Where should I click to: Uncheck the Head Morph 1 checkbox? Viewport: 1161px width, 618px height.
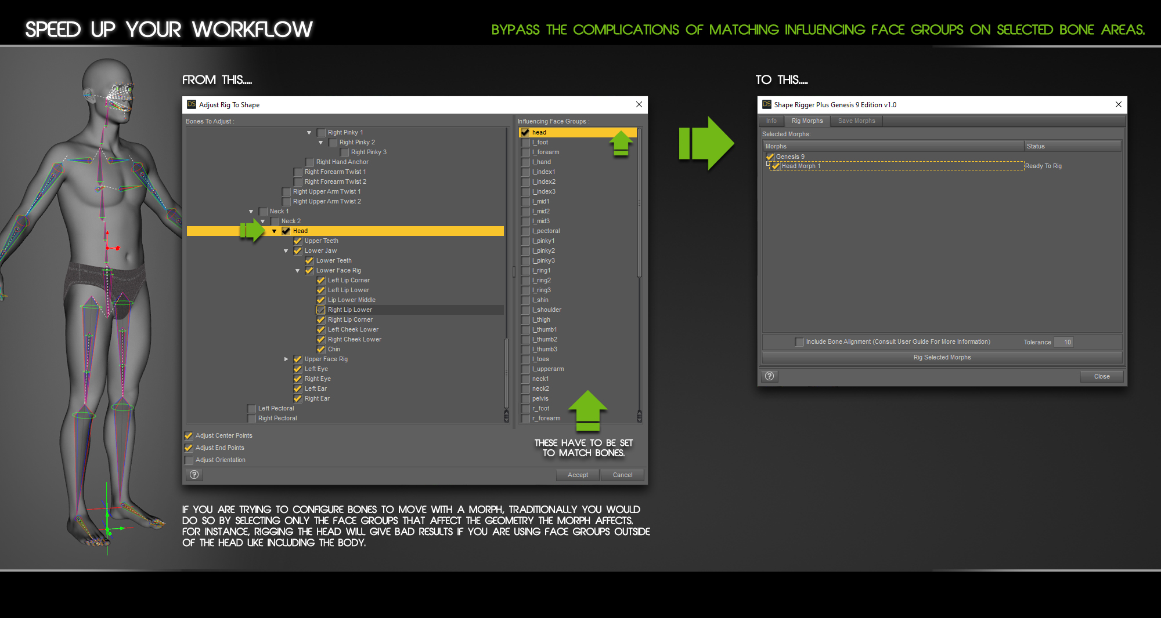[776, 166]
